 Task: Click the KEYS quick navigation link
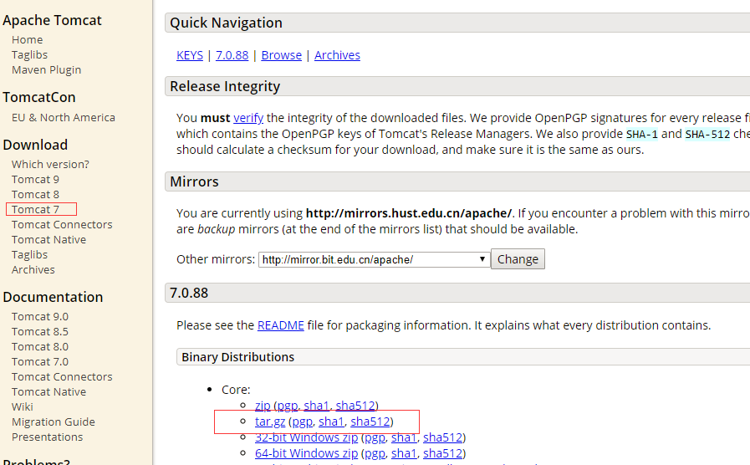190,55
